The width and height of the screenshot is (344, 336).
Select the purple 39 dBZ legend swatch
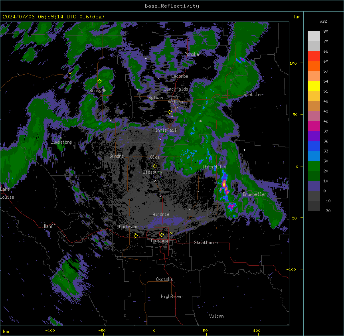pyautogui.click(x=314, y=136)
